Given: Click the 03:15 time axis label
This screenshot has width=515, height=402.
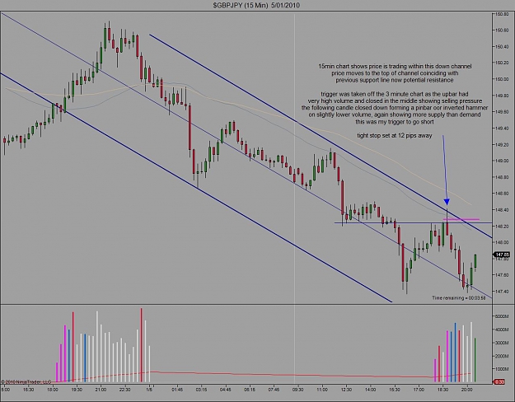Looking at the screenshot, I should pos(201,390).
